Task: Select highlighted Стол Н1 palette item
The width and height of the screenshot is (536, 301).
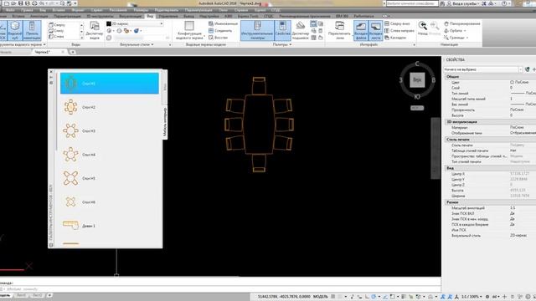Action: point(110,84)
